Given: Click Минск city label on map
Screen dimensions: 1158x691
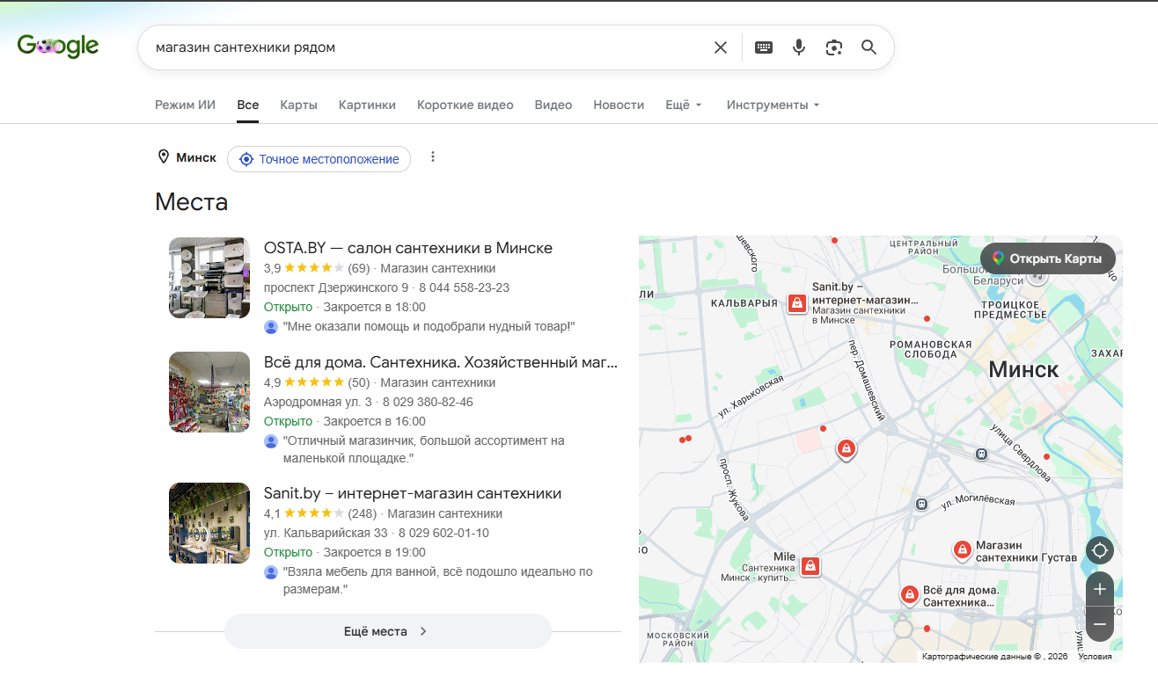Looking at the screenshot, I should tap(1023, 369).
